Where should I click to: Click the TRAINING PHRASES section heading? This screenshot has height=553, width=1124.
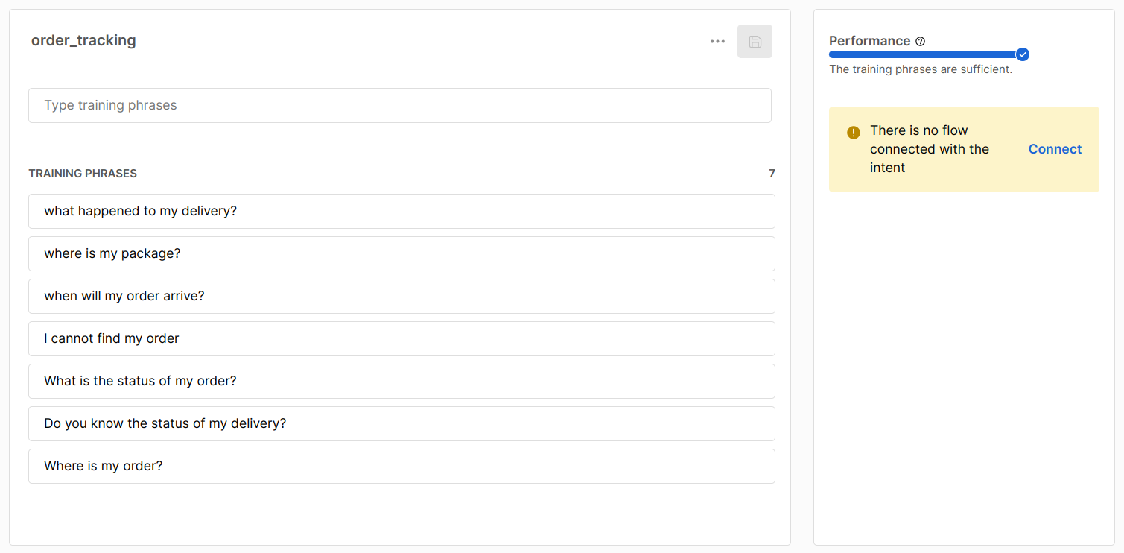click(x=83, y=174)
